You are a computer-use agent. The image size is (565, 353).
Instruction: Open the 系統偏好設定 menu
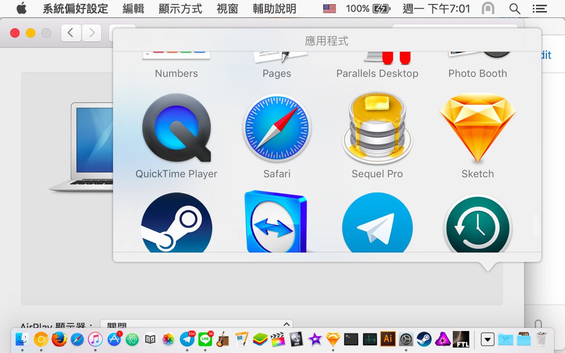coord(75,8)
